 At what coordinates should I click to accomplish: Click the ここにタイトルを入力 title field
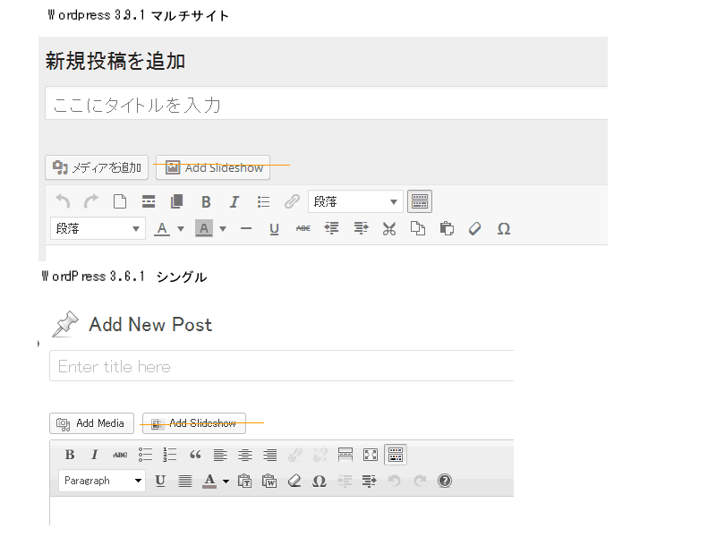326,104
